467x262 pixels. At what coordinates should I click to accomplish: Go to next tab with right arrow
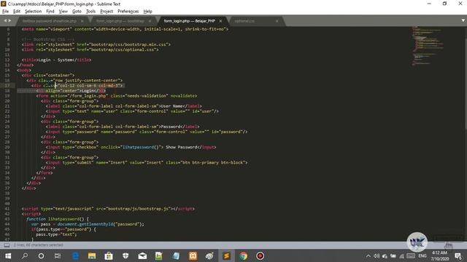pyautogui.click(x=9, y=20)
